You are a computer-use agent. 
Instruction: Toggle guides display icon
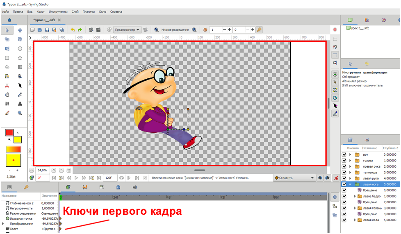point(335,55)
